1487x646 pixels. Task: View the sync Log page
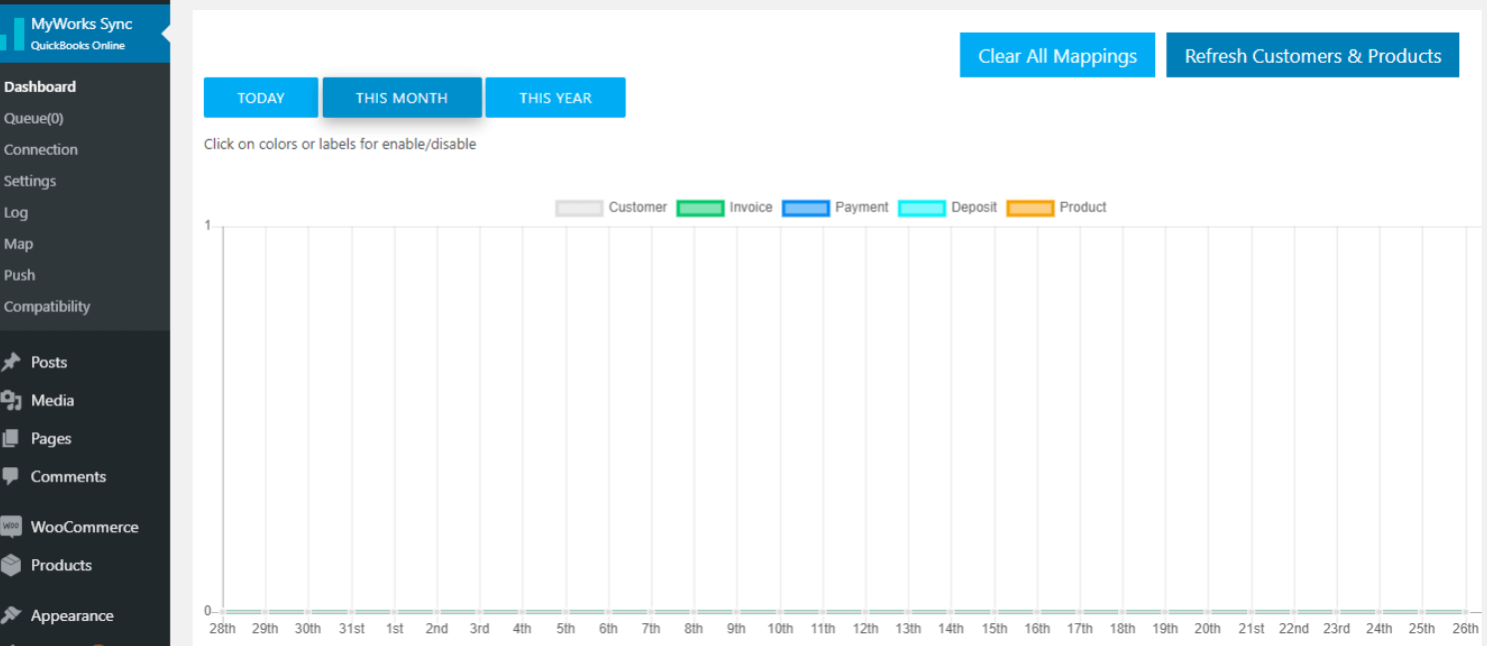(x=16, y=213)
